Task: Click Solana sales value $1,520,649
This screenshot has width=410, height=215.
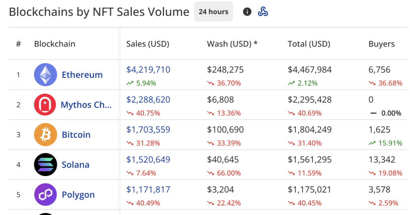Action: (x=148, y=159)
